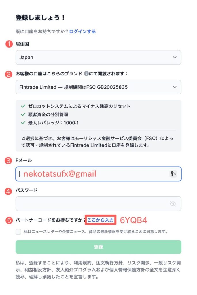
Task: Enable the newsletter consent checkbox
Action: (18, 232)
